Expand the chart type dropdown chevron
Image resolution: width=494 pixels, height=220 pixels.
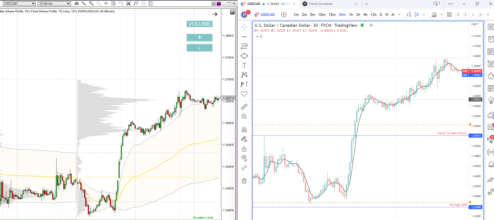pos(424,15)
